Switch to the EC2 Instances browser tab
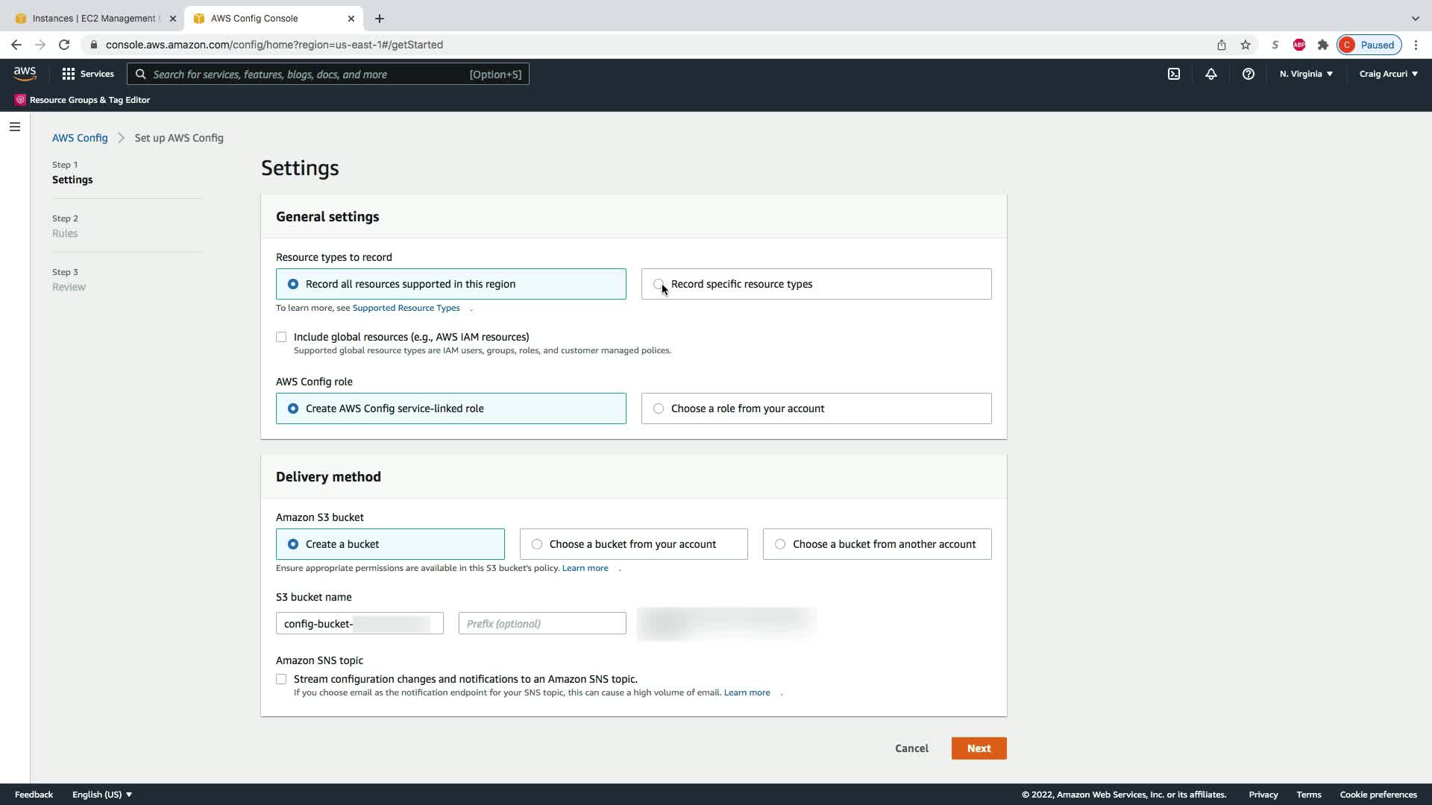 pos(93,18)
